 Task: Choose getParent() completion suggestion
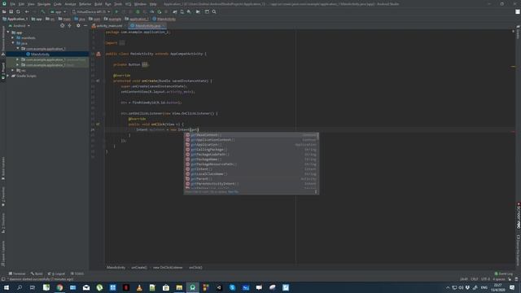click(252, 179)
